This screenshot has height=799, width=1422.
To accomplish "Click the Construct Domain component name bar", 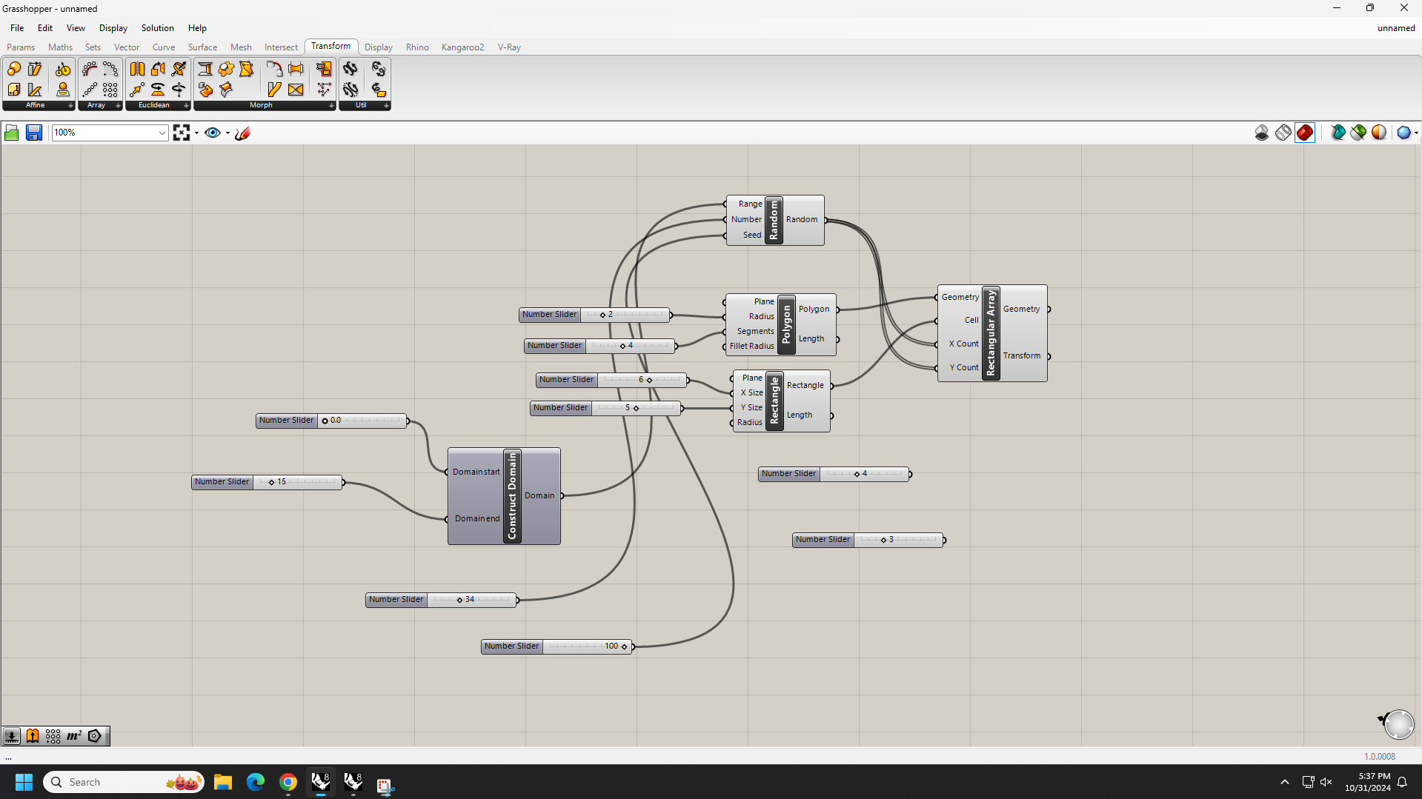I will [512, 496].
